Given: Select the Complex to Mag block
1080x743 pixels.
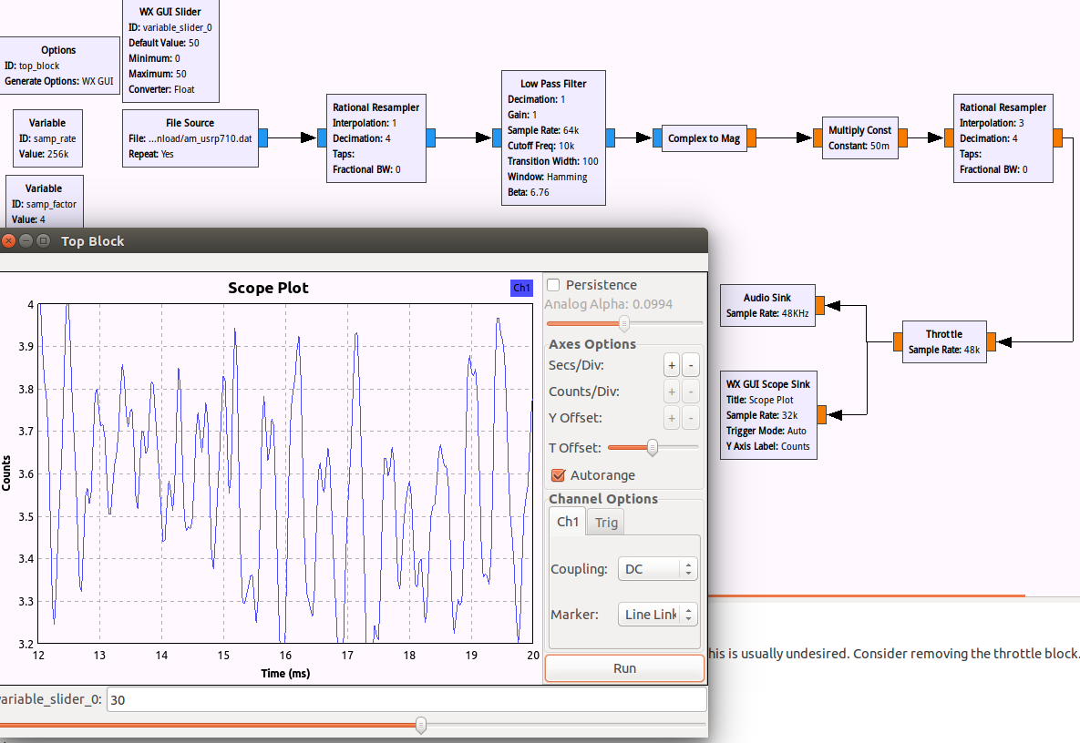Looking at the screenshot, I should pos(704,138).
